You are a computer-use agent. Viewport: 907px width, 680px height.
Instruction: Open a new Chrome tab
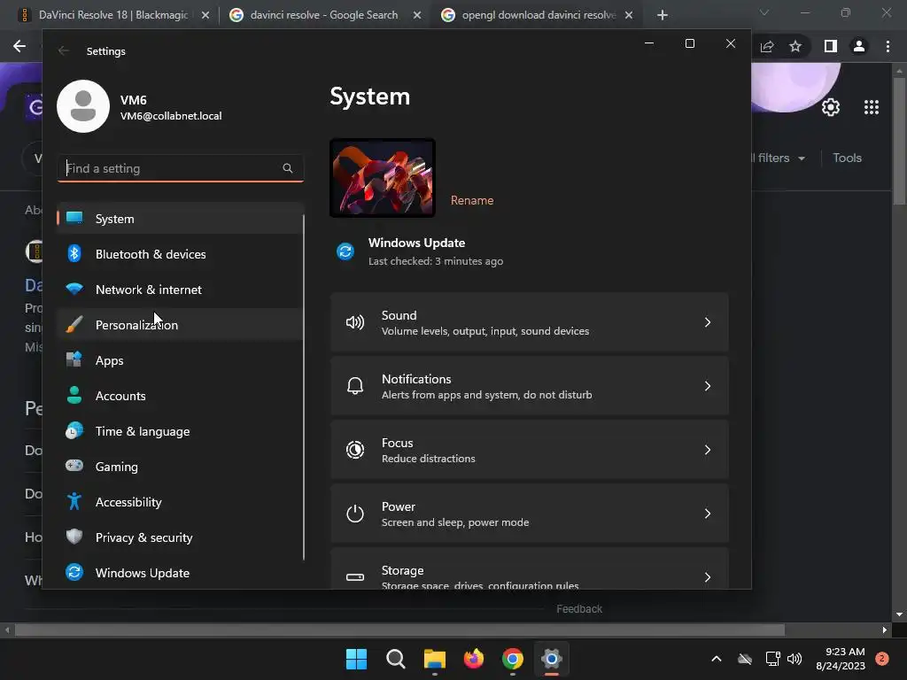663,15
